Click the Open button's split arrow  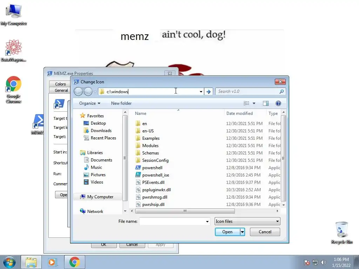point(242,232)
